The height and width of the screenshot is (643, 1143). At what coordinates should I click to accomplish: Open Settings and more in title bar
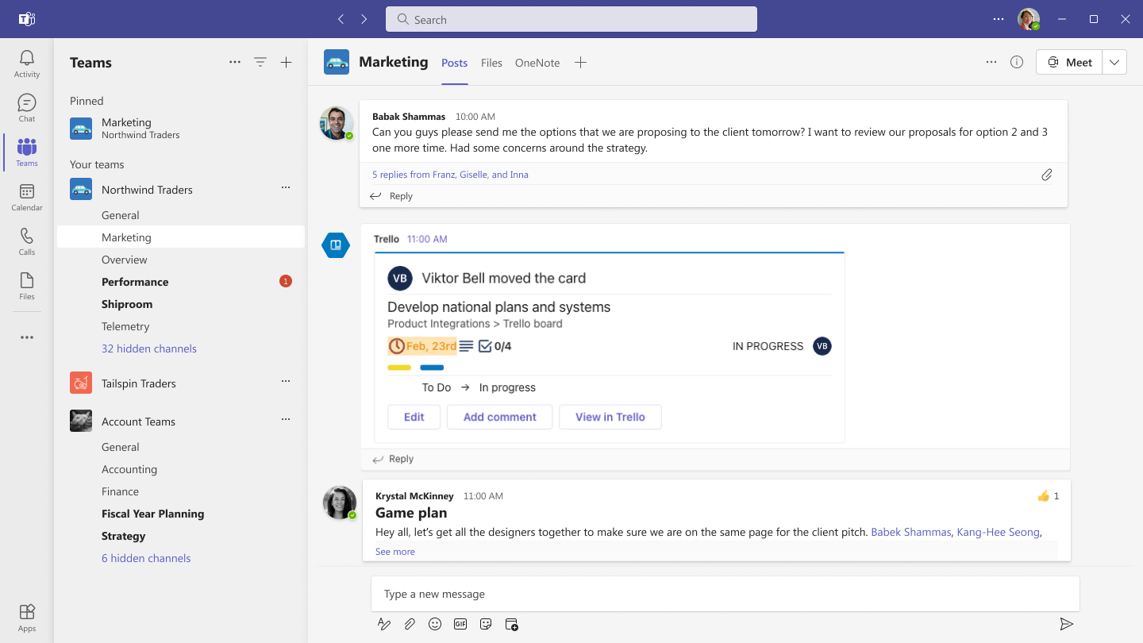(x=999, y=19)
